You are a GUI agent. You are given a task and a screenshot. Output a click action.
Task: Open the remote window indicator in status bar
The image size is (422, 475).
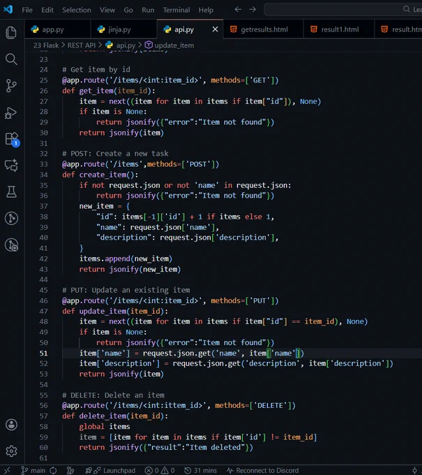click(x=7, y=470)
